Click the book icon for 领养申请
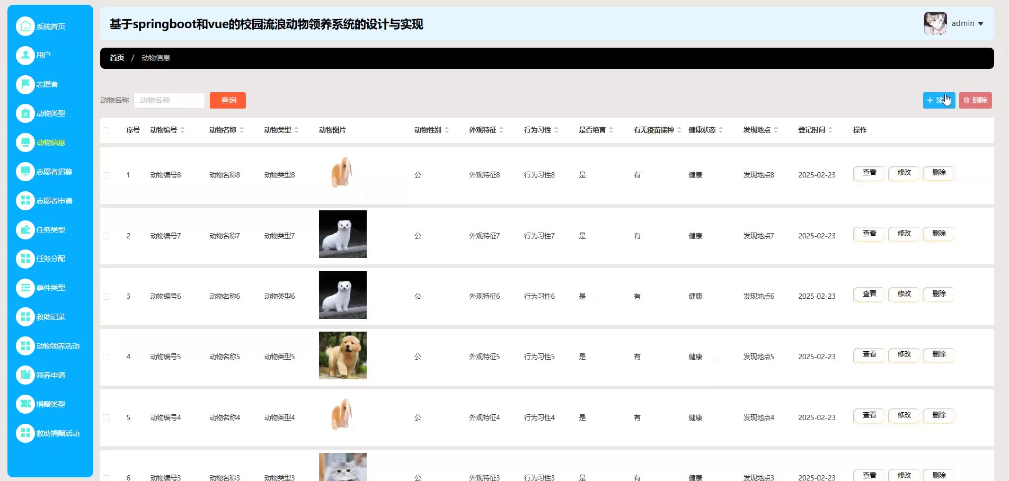1009x481 pixels. [25, 375]
